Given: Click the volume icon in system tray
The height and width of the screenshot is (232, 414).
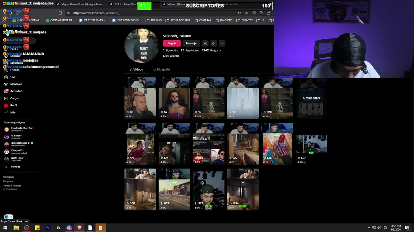Looking at the screenshot, I should tap(379, 228).
